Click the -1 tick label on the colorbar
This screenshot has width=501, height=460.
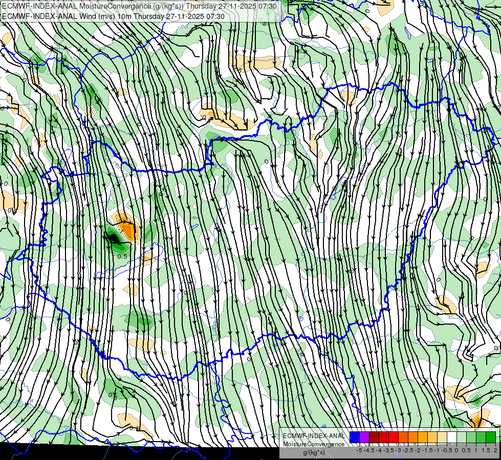click(437, 450)
